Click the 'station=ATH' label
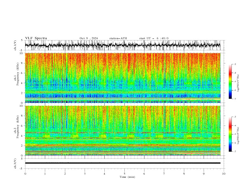252x195 pixels. point(118,38)
